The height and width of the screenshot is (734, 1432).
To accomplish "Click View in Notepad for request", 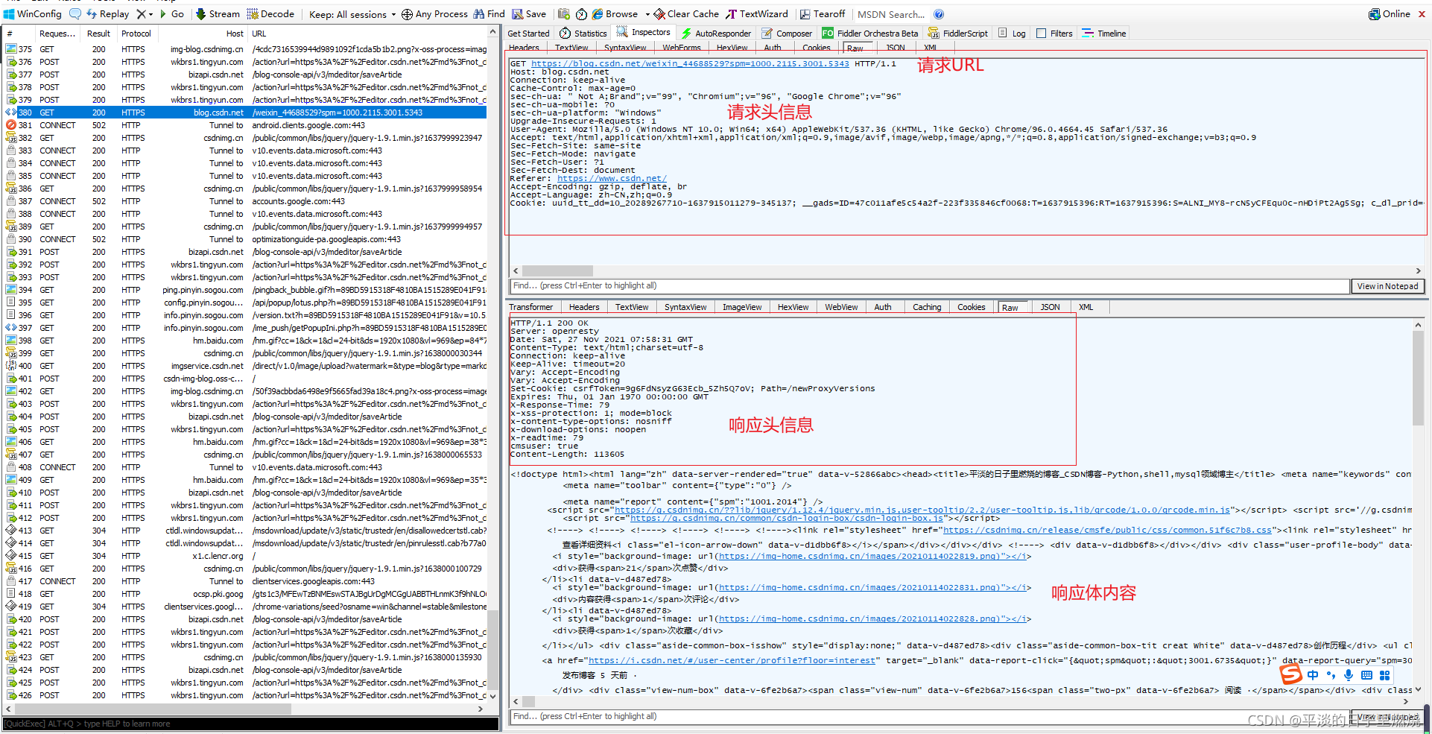I will coord(1387,286).
